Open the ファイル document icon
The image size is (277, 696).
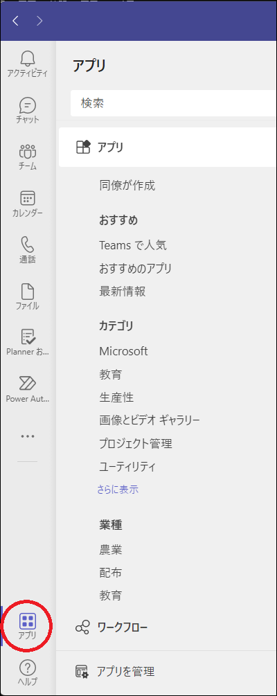tap(28, 291)
